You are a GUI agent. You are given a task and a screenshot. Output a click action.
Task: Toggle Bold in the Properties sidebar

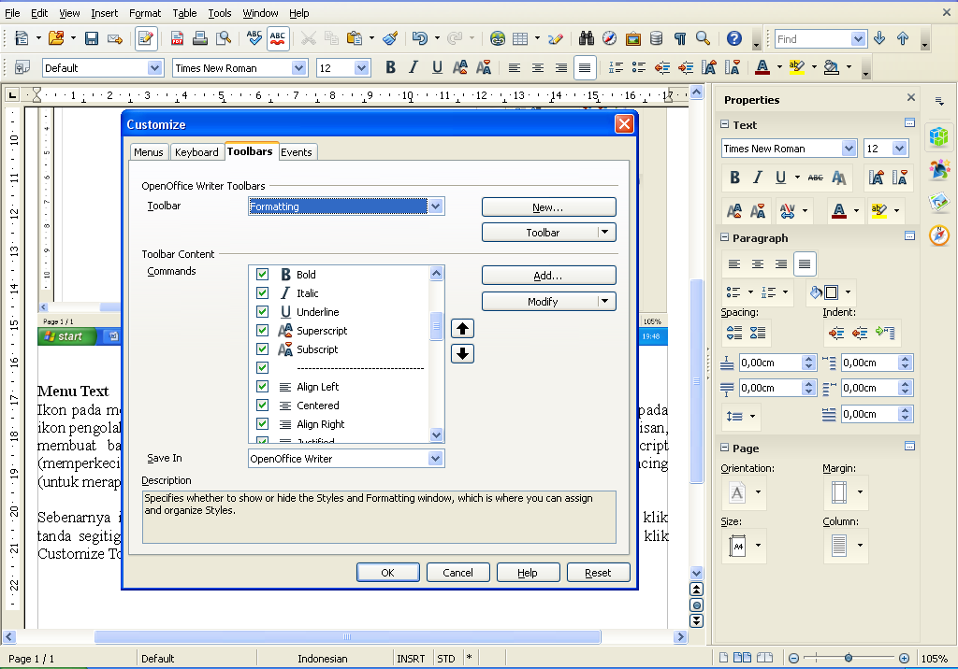(x=734, y=177)
